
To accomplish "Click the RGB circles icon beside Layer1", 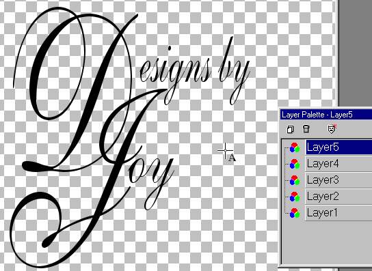I will tap(295, 213).
